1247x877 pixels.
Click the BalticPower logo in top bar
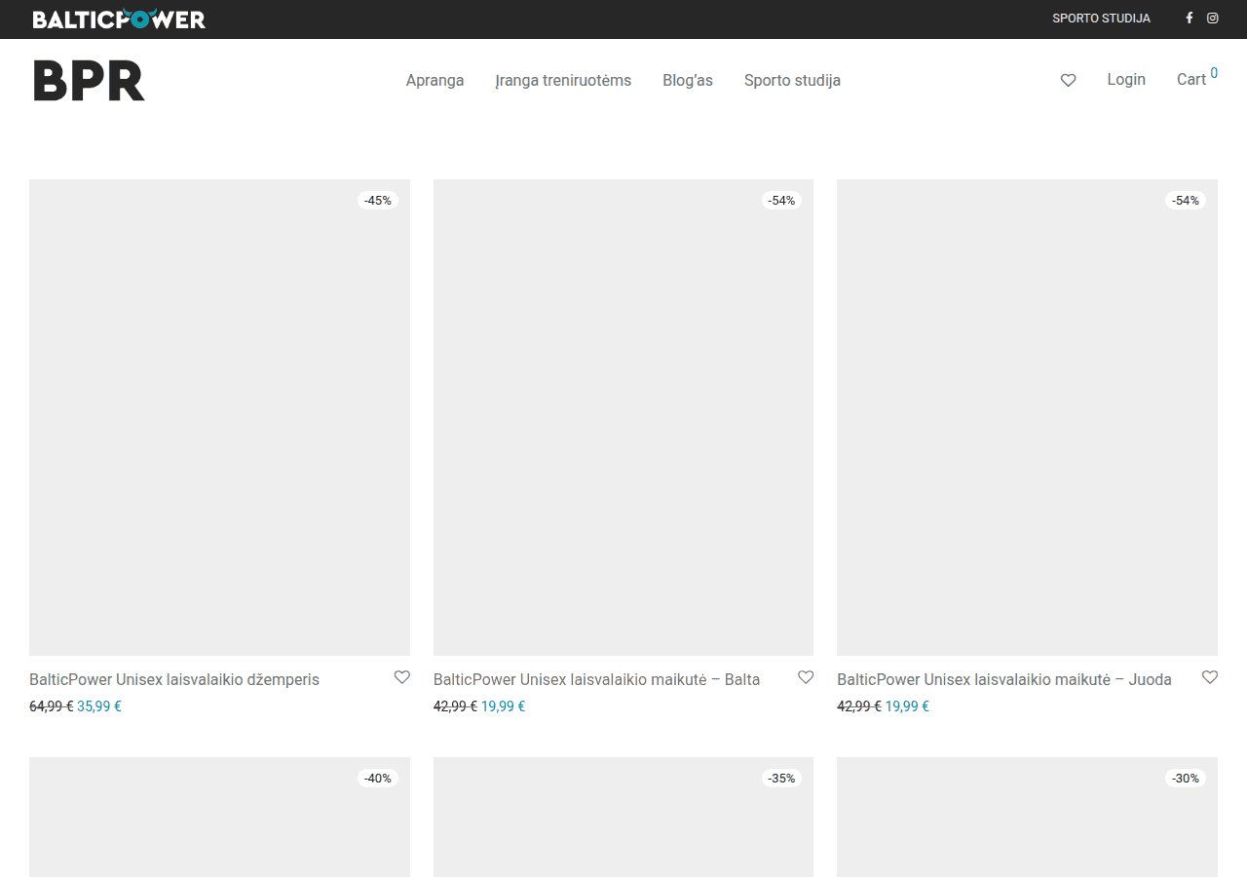click(x=119, y=19)
